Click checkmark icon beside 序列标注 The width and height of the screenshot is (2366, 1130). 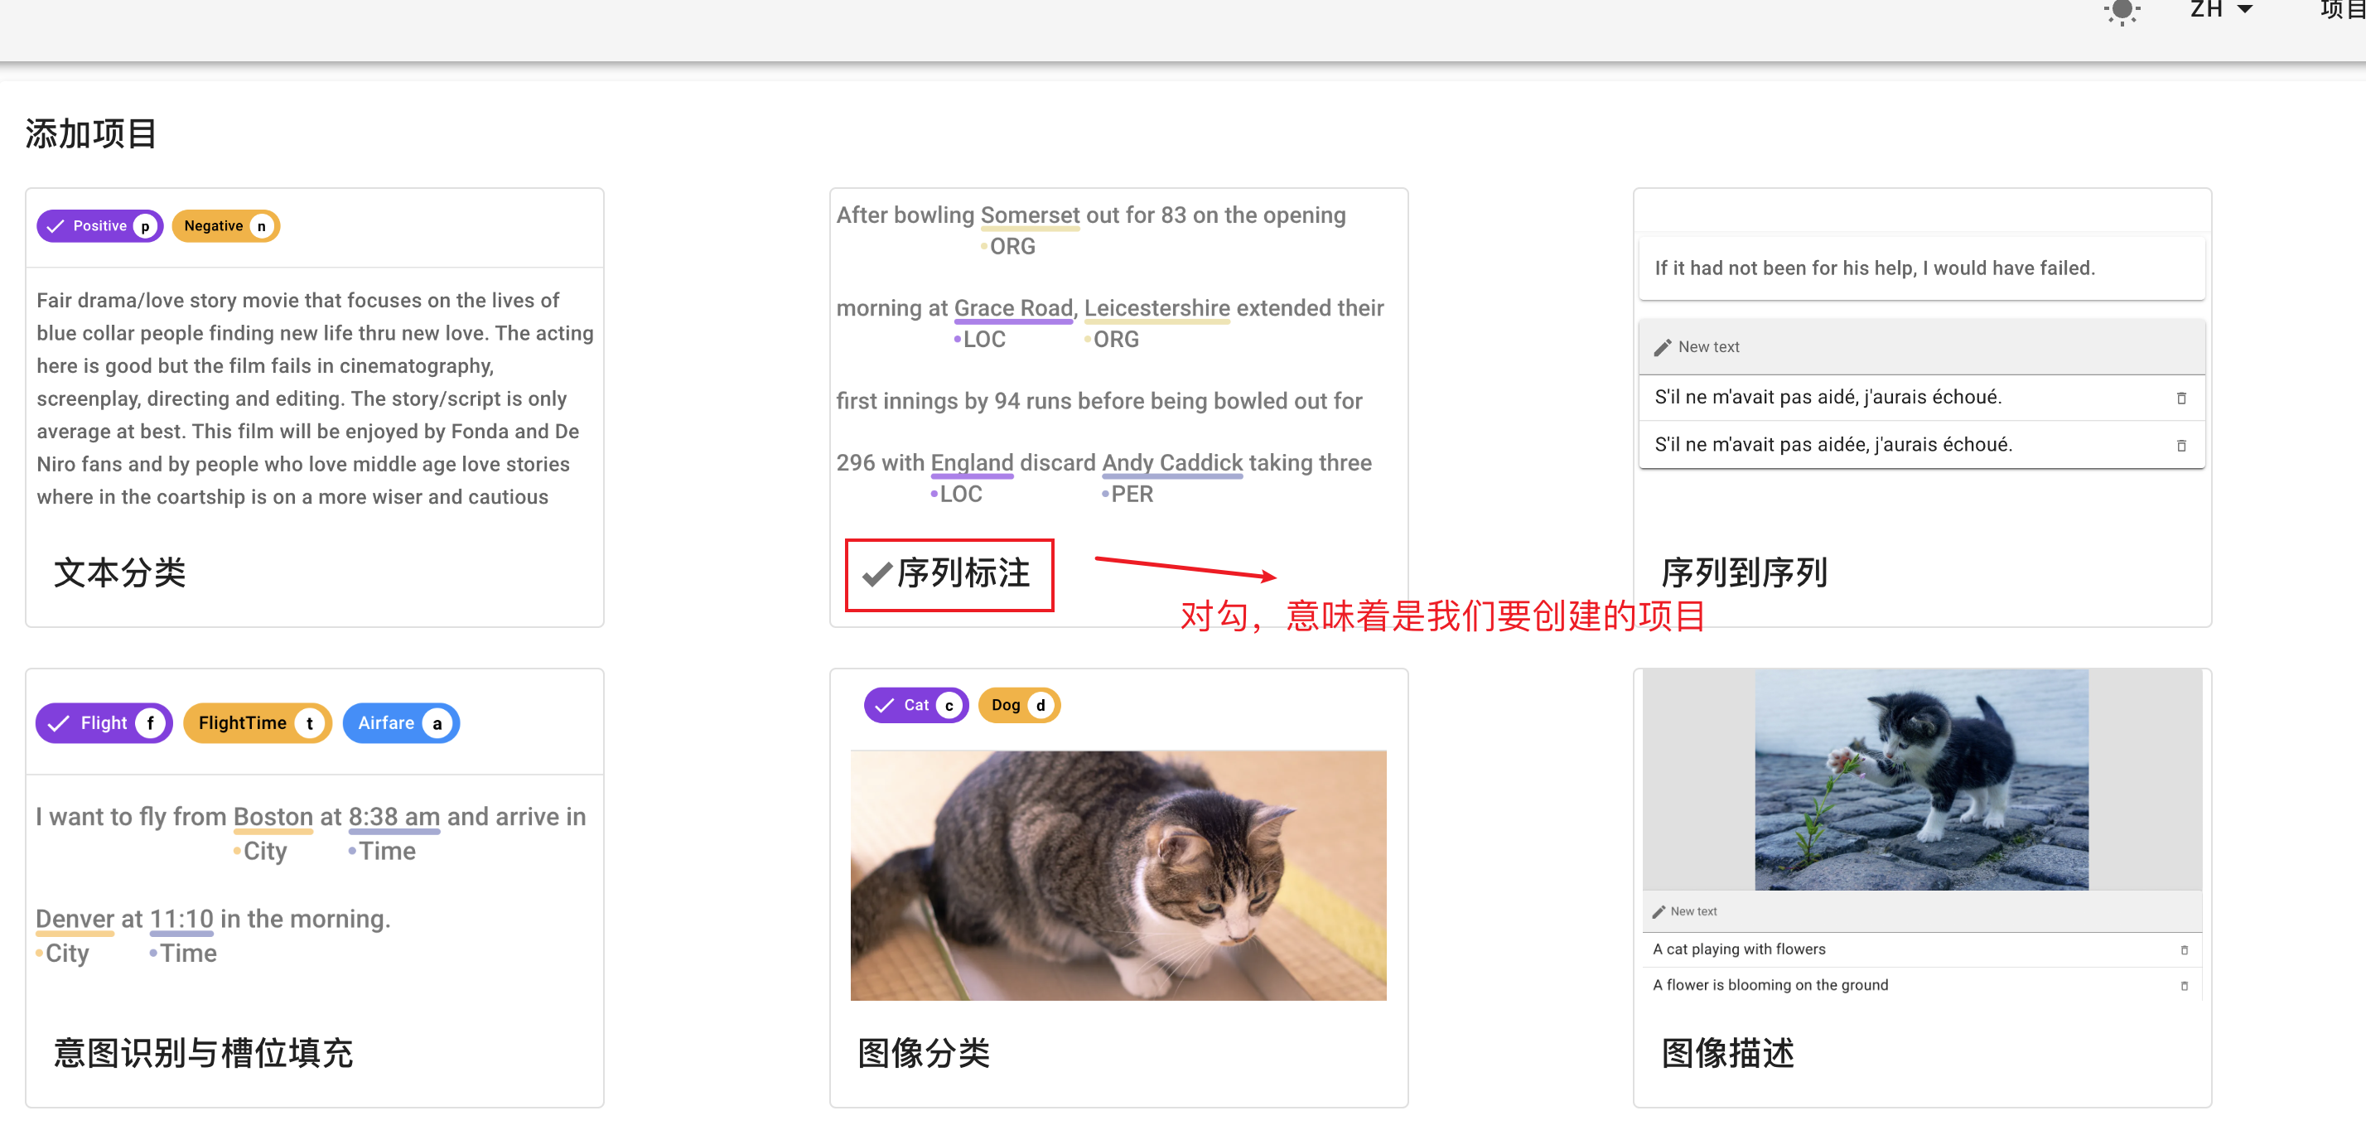click(x=876, y=574)
